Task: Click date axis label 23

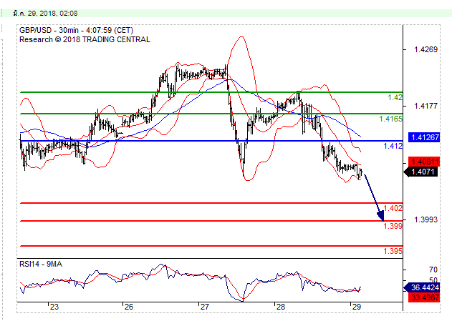Action: [x=54, y=307]
